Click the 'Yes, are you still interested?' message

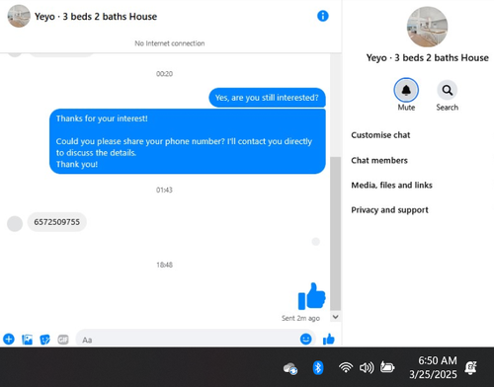click(x=267, y=98)
